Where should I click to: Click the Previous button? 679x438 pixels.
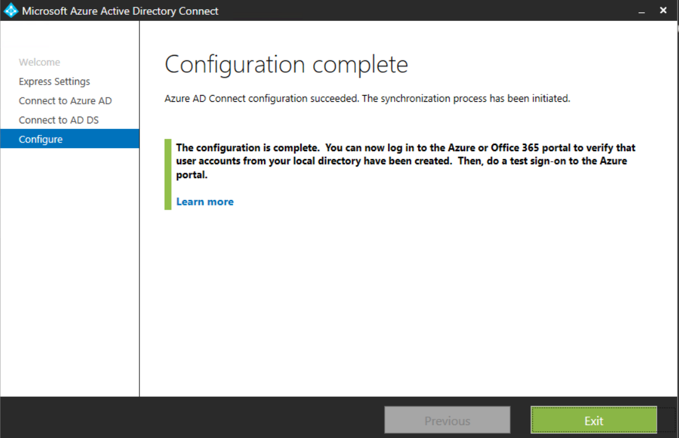pyautogui.click(x=446, y=419)
